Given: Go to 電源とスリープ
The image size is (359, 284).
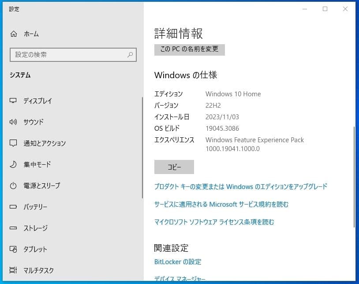Looking at the screenshot, I should (x=42, y=186).
